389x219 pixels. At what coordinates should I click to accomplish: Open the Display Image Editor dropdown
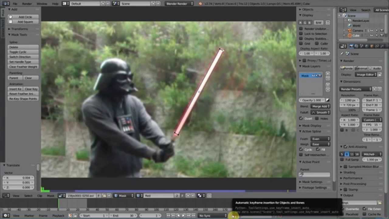point(366,75)
